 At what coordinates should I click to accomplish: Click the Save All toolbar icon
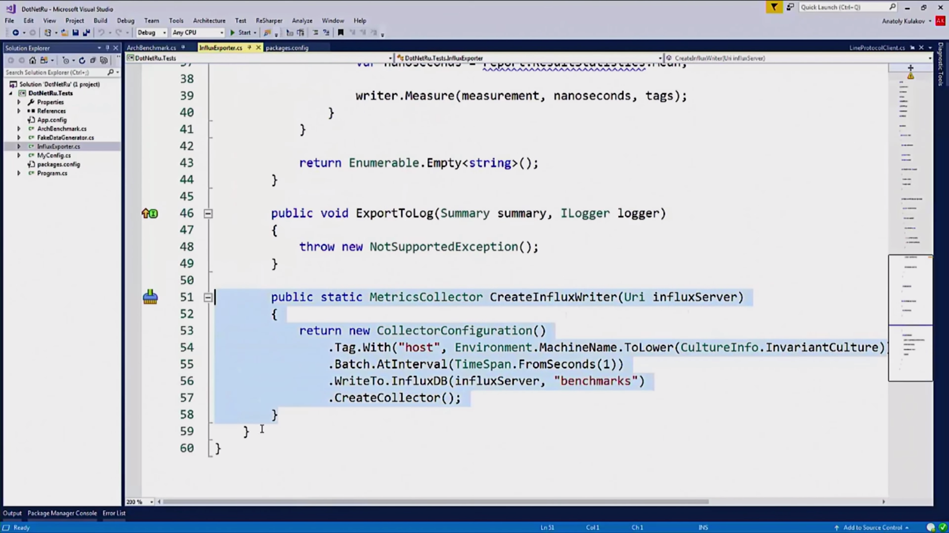click(x=86, y=33)
